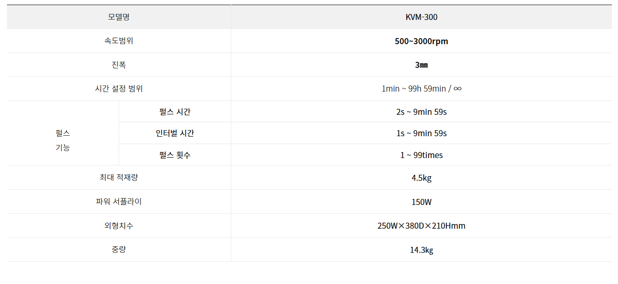Click the 모델명 header cell

[119, 17]
